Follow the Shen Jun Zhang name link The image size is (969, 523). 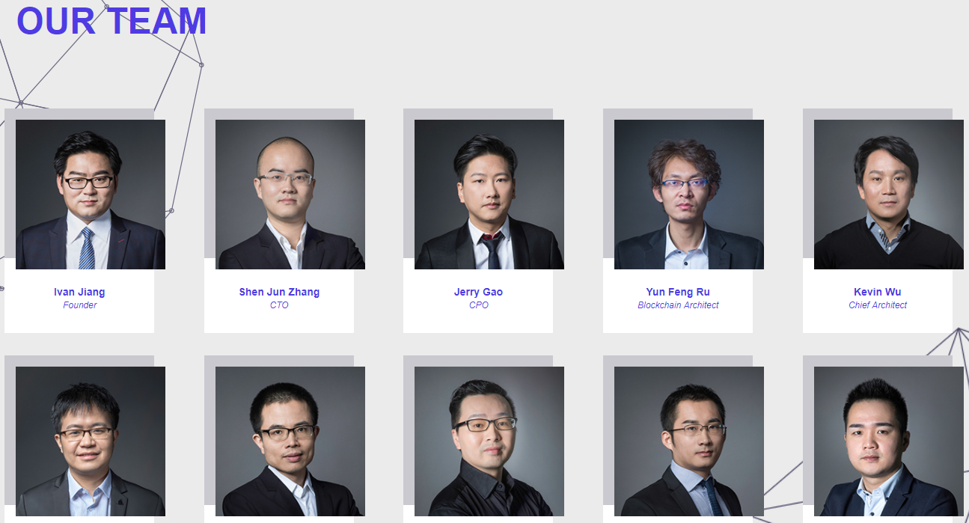click(279, 292)
